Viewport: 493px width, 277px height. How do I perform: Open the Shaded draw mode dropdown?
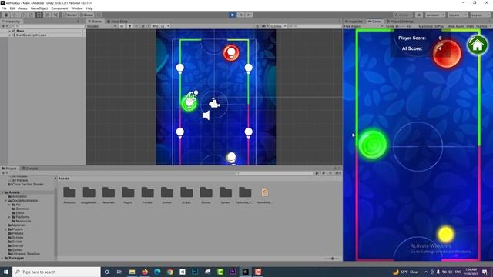[102, 26]
